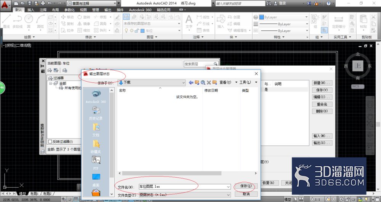Viewport: 381px width, 202px height.
Task: Select the 多段线 polyline tool
Action: pyautogui.click(x=18, y=21)
